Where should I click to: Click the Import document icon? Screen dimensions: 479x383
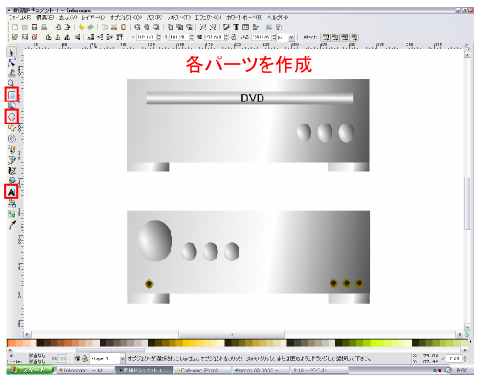click(x=58, y=27)
